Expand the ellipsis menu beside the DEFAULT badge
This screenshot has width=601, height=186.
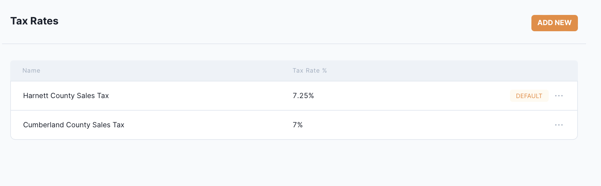click(559, 96)
